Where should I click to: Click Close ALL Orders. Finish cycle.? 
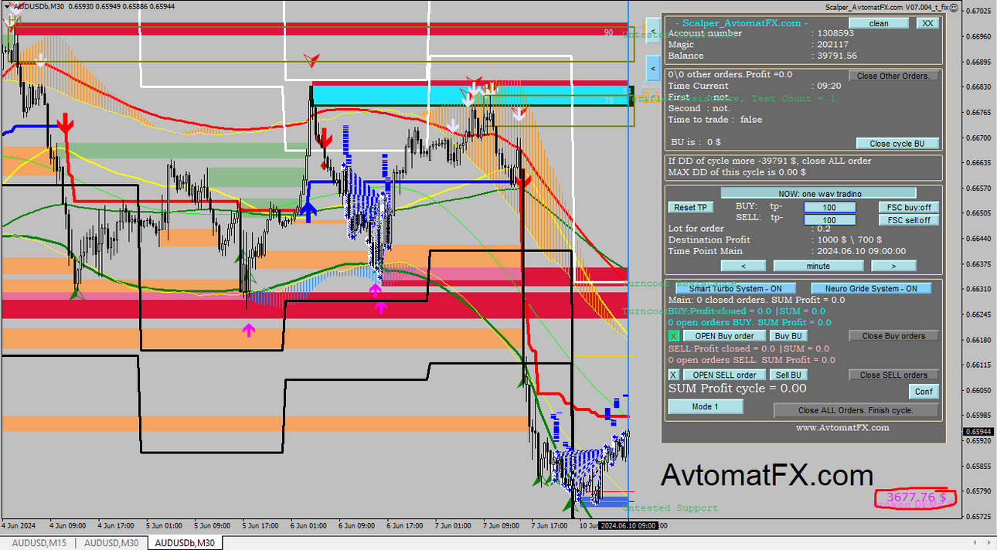click(856, 410)
